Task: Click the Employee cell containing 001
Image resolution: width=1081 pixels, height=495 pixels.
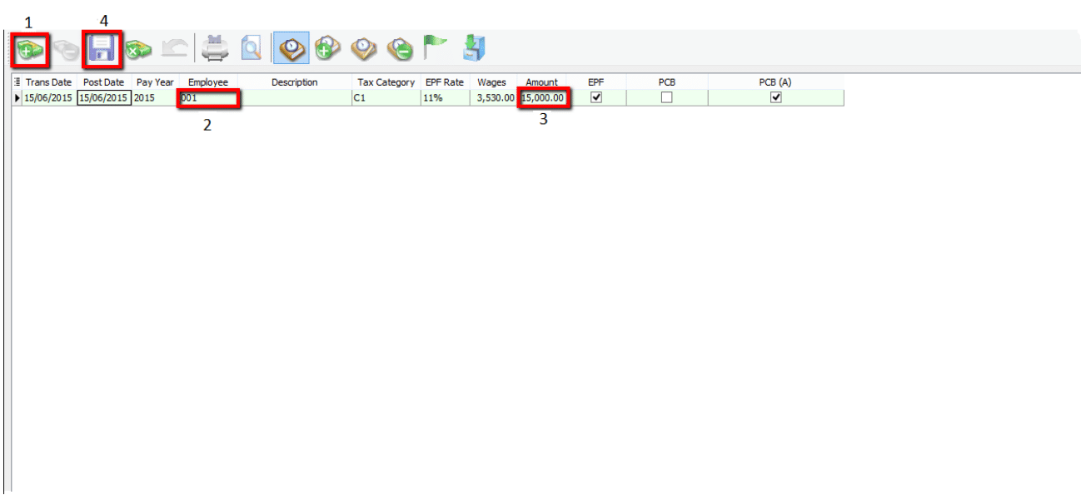Action: pos(208,98)
